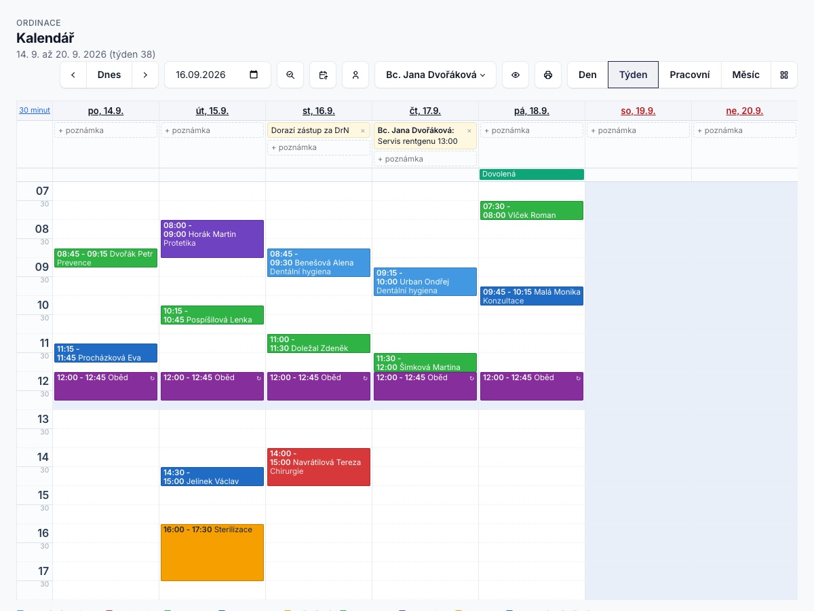Open the day header 'po, 14.9.'
Viewport: 814px width, 611px height.
click(x=106, y=111)
